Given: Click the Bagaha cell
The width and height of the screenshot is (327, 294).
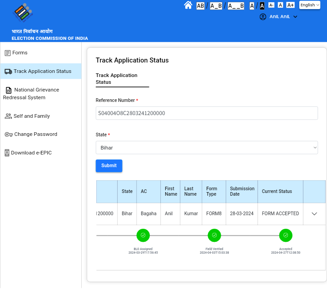Looking at the screenshot, I should click(x=149, y=214).
